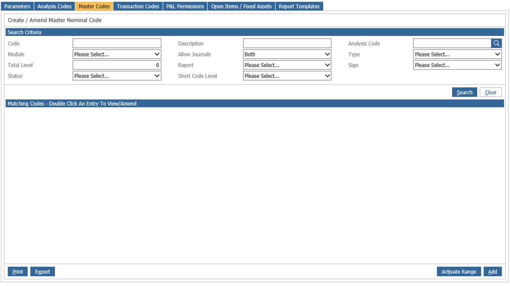Switch to Open Items / Fixed Assets tab
510x286 pixels.
click(241, 6)
